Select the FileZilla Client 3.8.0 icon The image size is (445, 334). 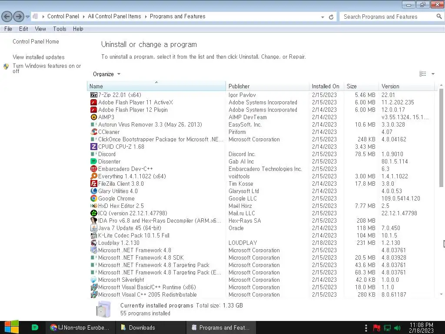click(x=94, y=184)
